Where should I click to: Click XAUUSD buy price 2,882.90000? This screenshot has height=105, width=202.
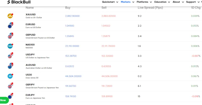pos(72,16)
